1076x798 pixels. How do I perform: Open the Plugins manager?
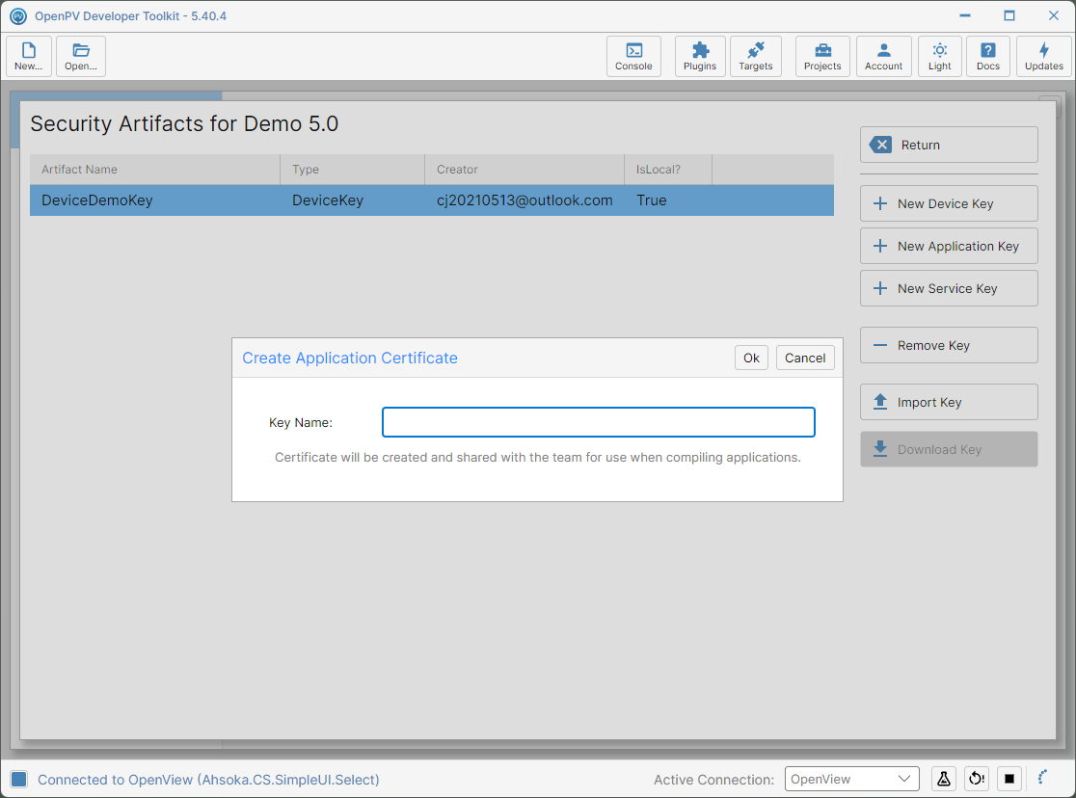pyautogui.click(x=700, y=56)
